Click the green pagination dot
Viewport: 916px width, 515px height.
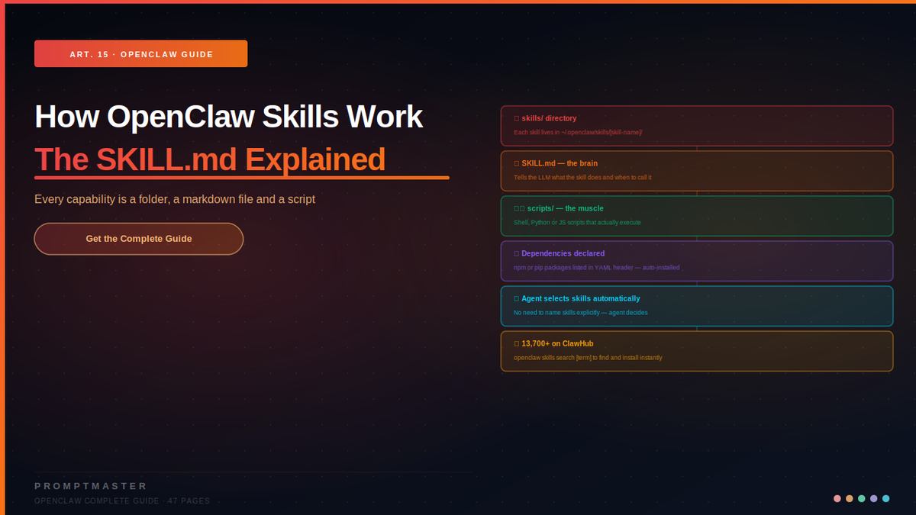click(x=862, y=498)
